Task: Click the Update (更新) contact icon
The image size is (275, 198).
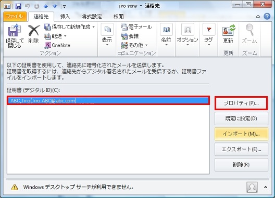Action: pos(229,30)
